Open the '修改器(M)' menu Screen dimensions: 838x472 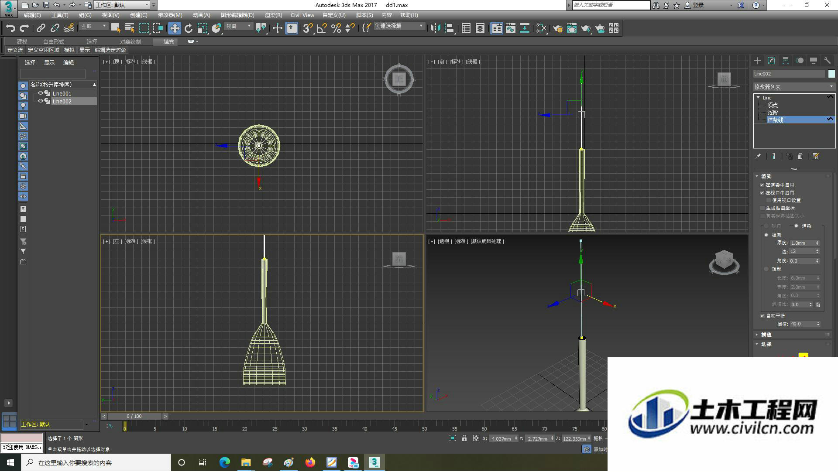pyautogui.click(x=170, y=15)
